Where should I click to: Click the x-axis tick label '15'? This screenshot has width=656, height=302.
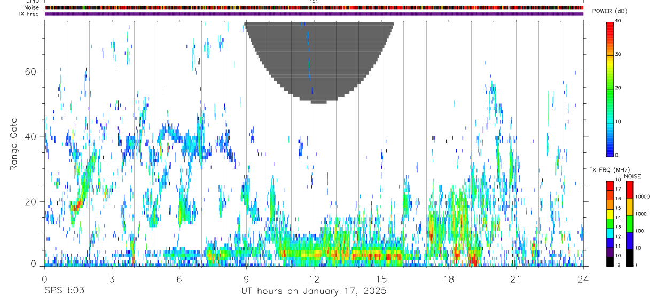381,279
